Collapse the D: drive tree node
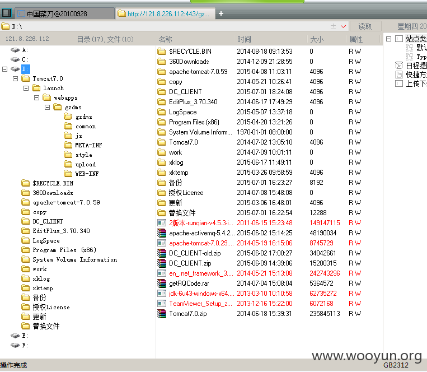Screen dimensions: 427x372 tap(4, 69)
